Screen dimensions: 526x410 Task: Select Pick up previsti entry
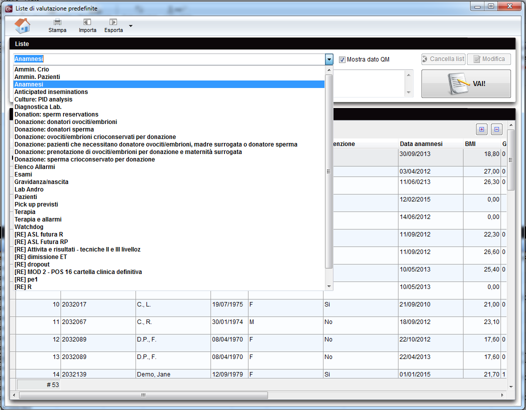(x=168, y=204)
